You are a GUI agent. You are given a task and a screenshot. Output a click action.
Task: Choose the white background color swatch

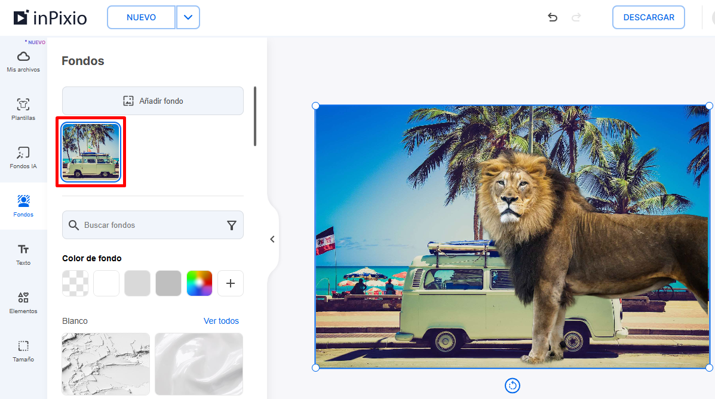[x=106, y=283]
